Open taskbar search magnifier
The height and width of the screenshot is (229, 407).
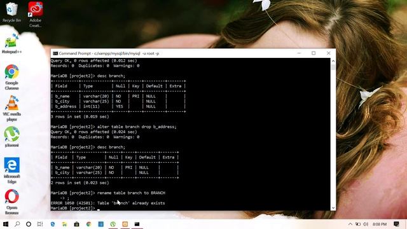click(x=17, y=224)
